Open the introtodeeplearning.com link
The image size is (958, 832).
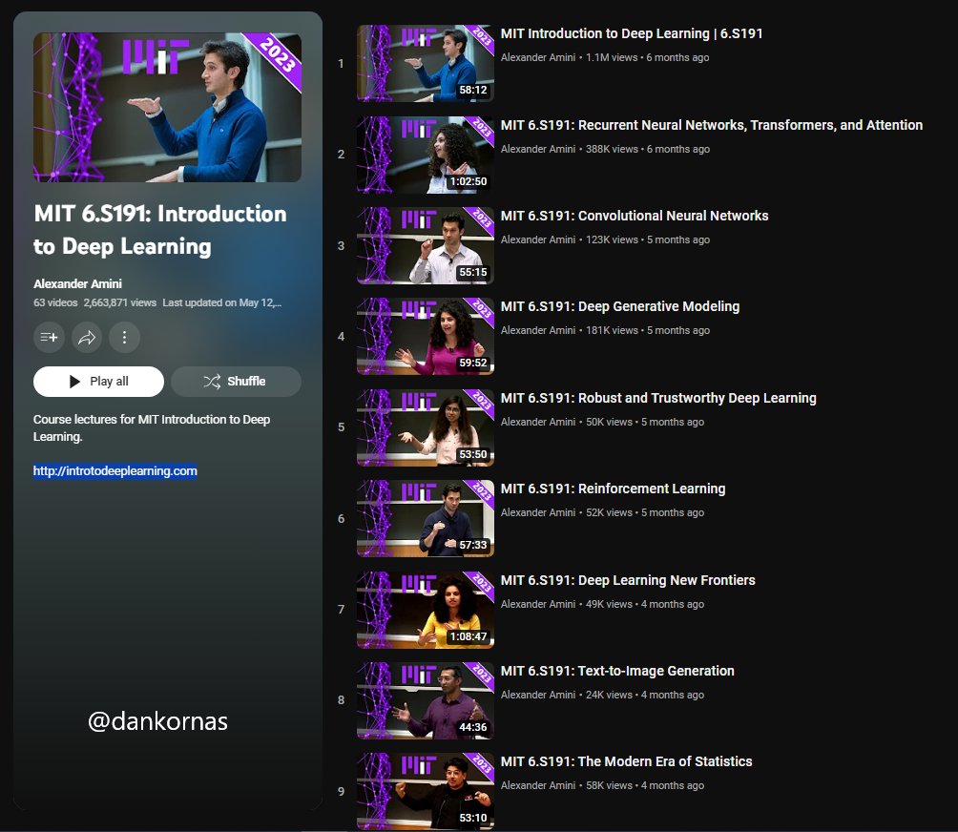[x=115, y=471]
